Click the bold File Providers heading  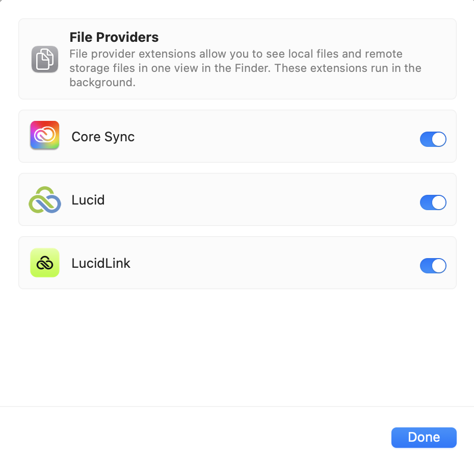click(114, 37)
